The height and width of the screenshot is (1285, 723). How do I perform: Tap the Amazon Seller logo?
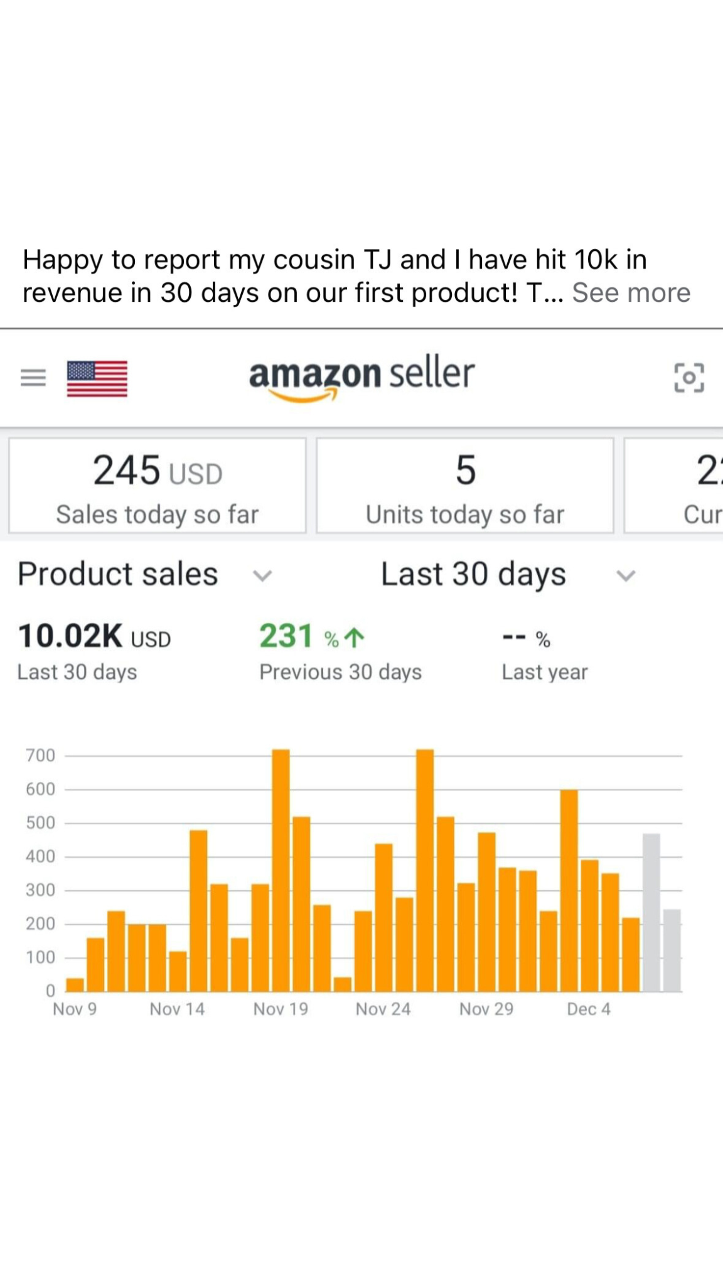[x=361, y=376]
